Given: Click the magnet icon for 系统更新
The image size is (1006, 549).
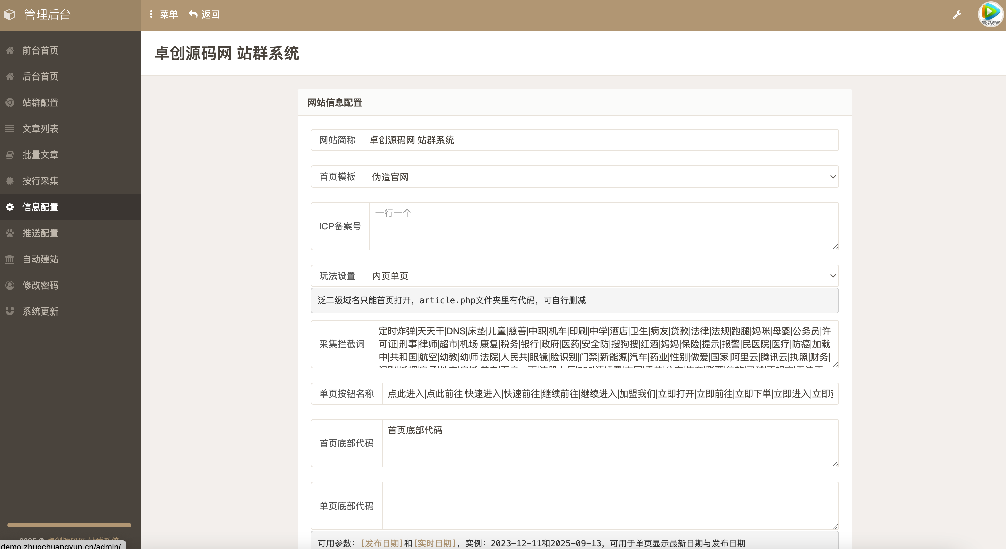Looking at the screenshot, I should (10, 312).
